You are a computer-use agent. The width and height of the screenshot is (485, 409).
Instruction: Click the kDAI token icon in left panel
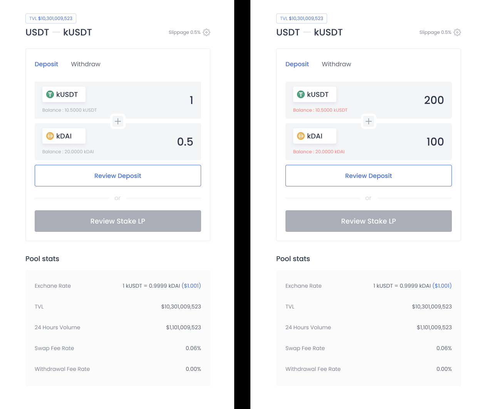pyautogui.click(x=50, y=136)
